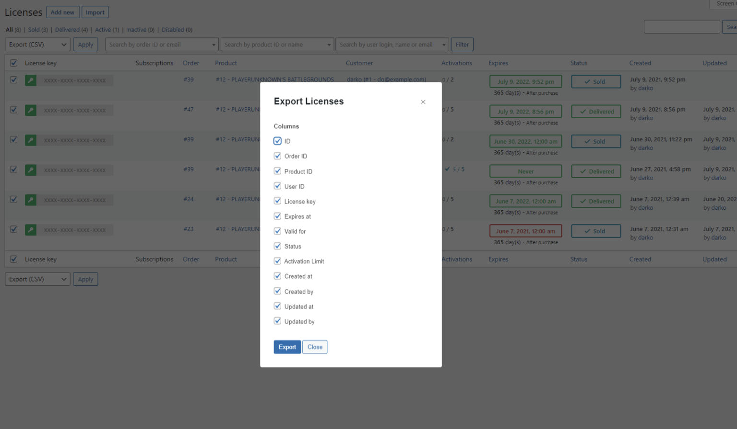Close the Export Licenses dialog with X icon
This screenshot has height=429, width=737.
click(423, 102)
